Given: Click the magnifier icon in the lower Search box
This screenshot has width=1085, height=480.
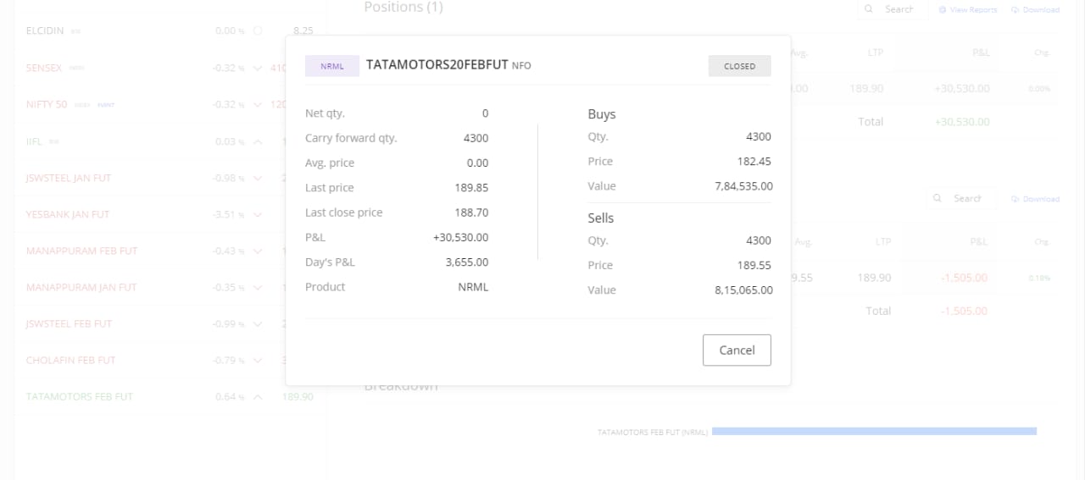Looking at the screenshot, I should pos(938,198).
